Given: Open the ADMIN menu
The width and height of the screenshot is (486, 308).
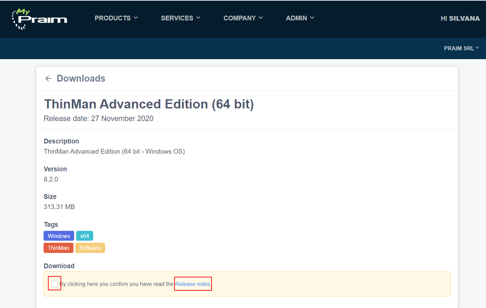Looking at the screenshot, I should click(x=300, y=18).
